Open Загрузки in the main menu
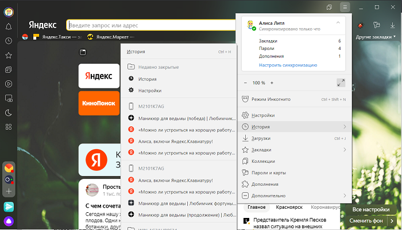The width and height of the screenshot is (402, 230). (294, 138)
